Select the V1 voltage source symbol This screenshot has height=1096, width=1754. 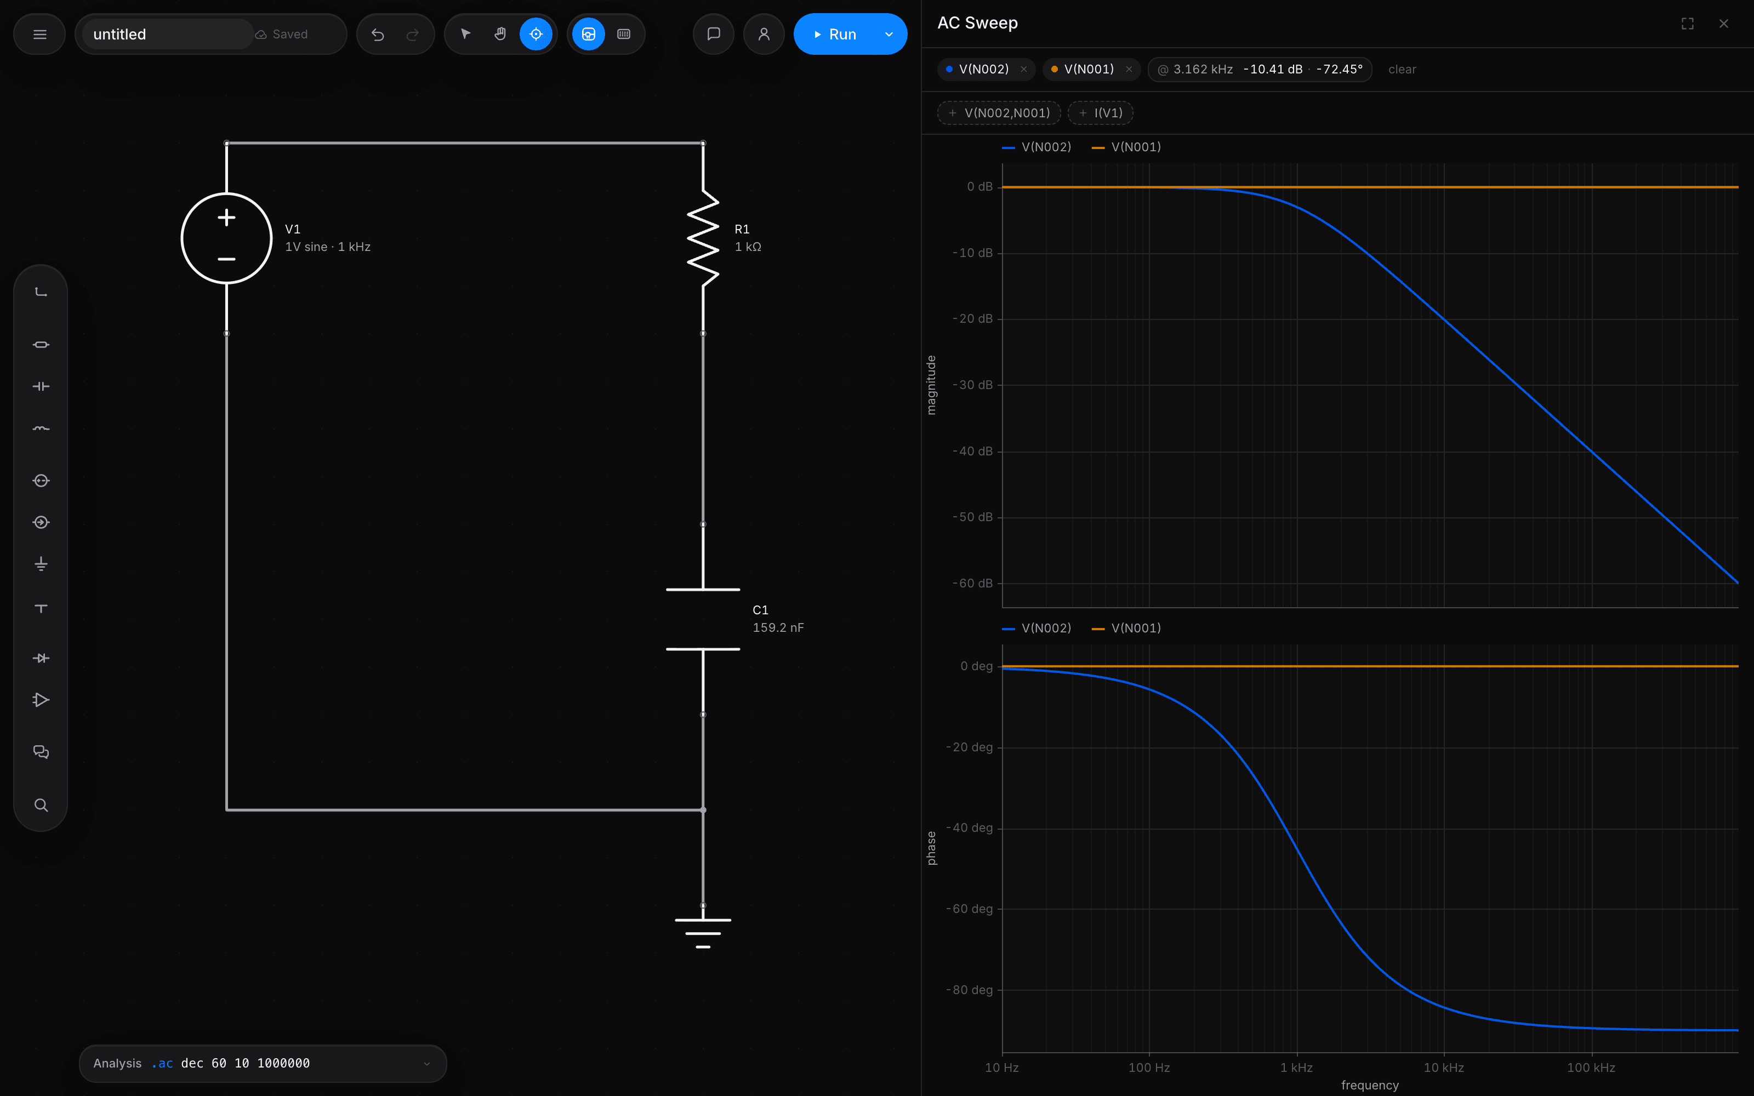pos(226,238)
